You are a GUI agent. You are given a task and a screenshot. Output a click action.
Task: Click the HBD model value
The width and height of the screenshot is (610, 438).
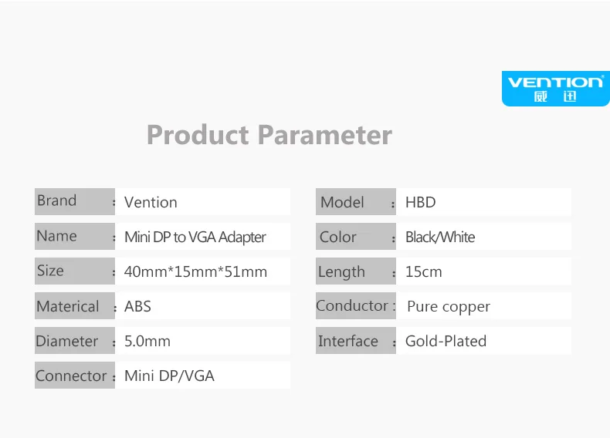click(x=420, y=202)
